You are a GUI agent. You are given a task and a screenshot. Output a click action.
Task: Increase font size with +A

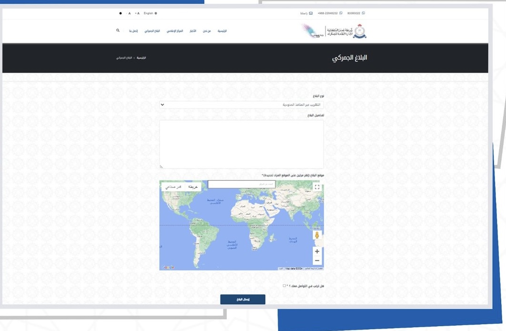[137, 13]
